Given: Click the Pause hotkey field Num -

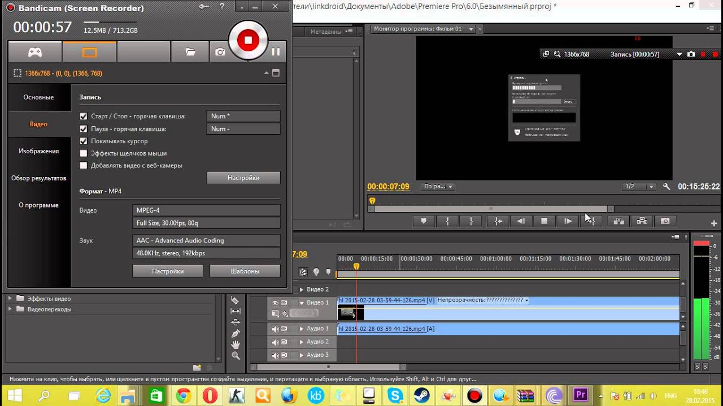Looking at the screenshot, I should (x=243, y=129).
